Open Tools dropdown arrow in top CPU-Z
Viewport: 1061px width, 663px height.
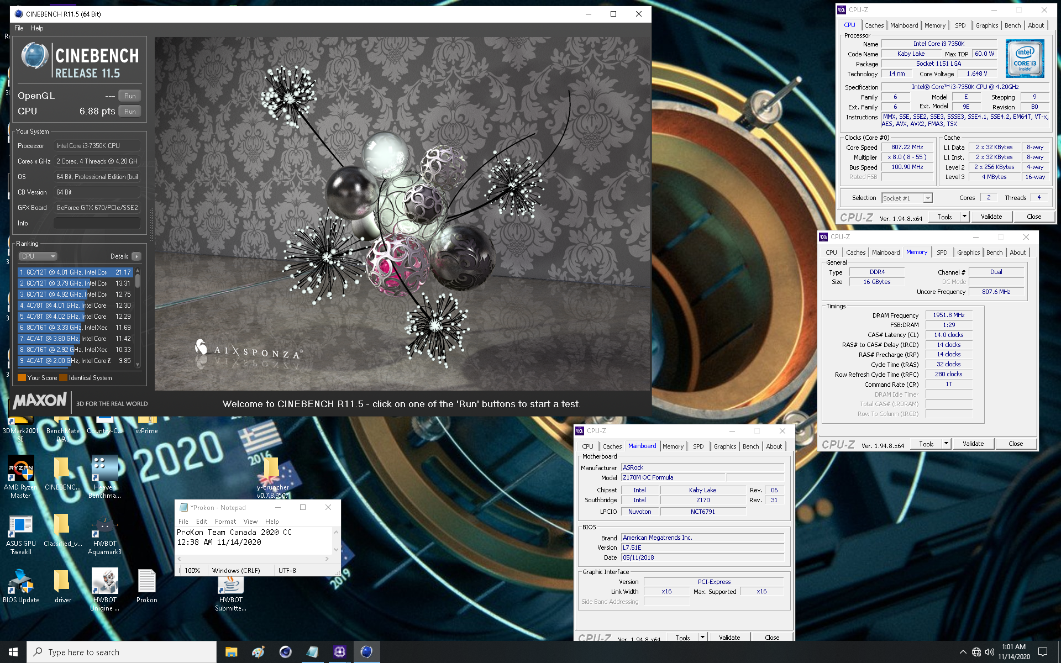click(964, 217)
